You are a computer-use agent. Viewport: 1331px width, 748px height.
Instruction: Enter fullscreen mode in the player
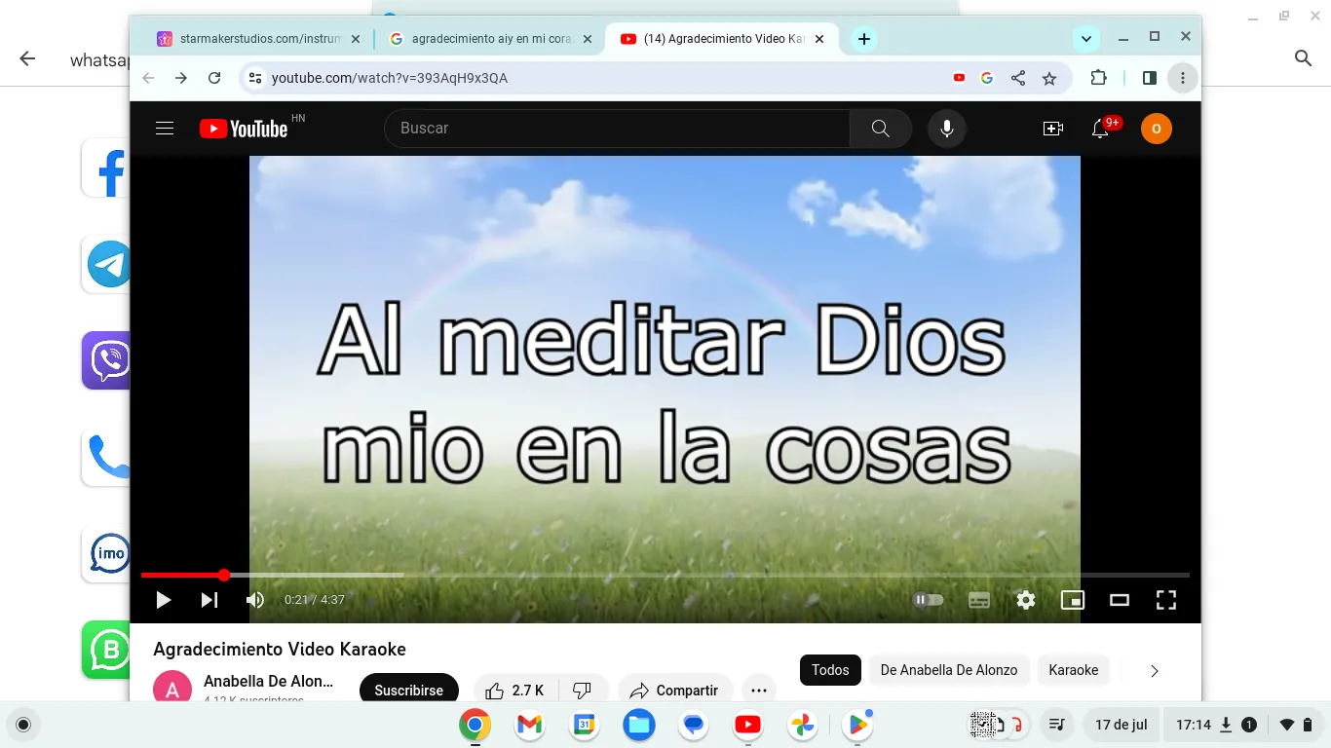click(1166, 600)
